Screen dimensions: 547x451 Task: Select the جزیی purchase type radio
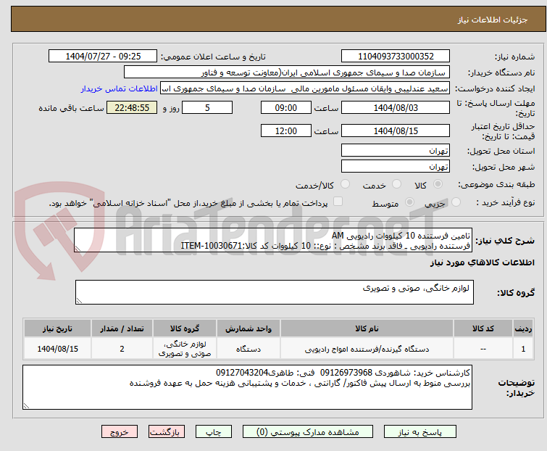click(456, 202)
